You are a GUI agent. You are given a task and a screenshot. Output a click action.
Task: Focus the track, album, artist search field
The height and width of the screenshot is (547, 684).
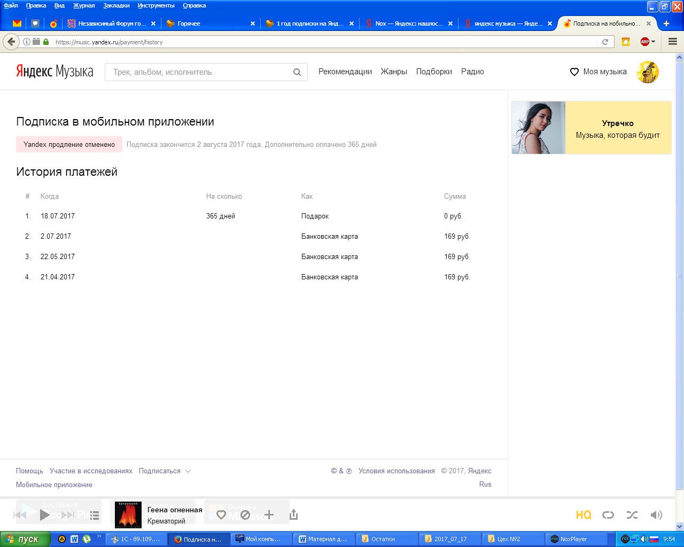click(x=206, y=72)
